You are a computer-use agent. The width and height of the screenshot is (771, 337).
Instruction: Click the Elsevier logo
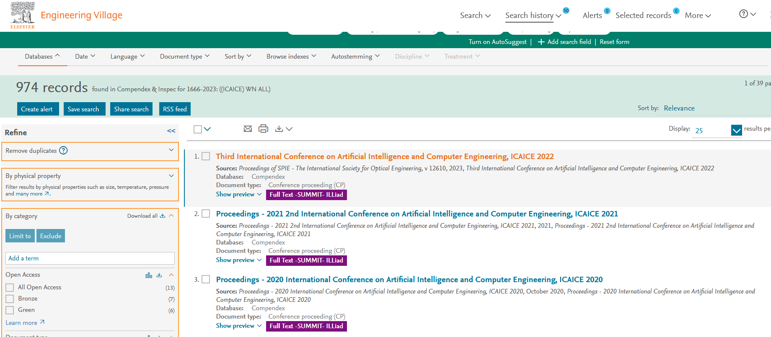pos(23,15)
